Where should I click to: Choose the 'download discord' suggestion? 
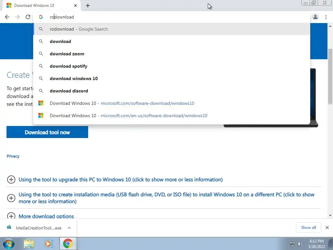[x=172, y=91]
